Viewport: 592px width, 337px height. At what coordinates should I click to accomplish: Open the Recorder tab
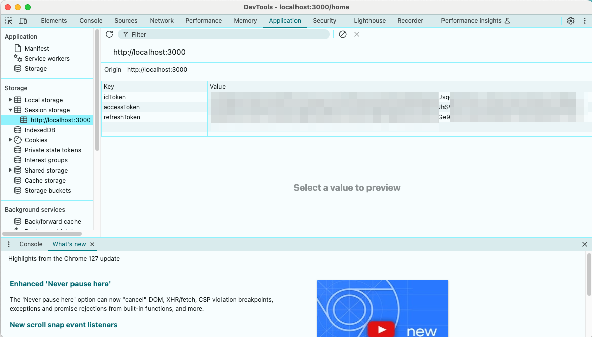click(x=410, y=21)
